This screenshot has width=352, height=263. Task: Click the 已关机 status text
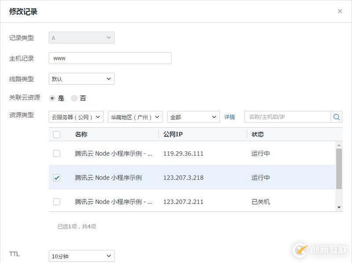(x=260, y=202)
